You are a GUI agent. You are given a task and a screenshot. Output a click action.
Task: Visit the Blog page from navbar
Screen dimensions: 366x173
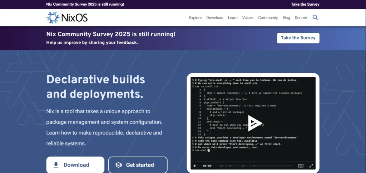point(286,18)
